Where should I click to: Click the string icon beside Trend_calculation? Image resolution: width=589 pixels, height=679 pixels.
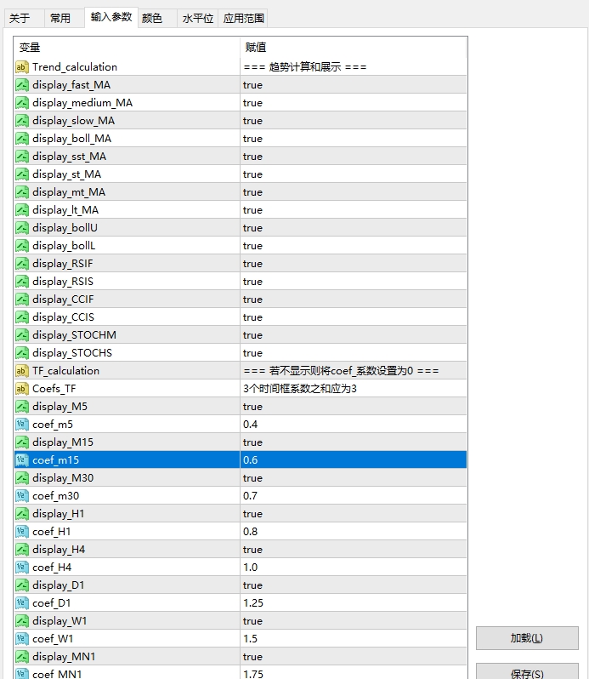[x=22, y=67]
